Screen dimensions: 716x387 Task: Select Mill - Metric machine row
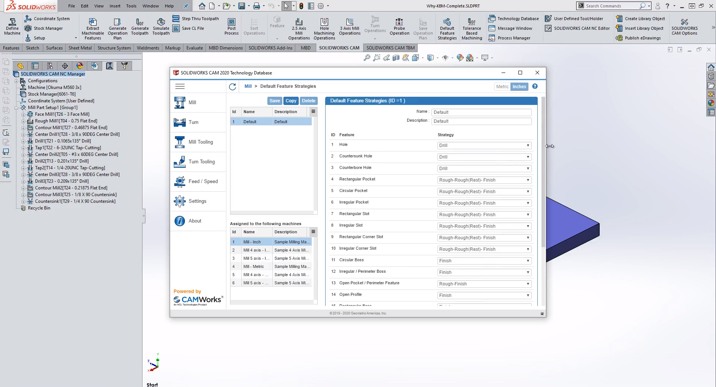(271, 267)
